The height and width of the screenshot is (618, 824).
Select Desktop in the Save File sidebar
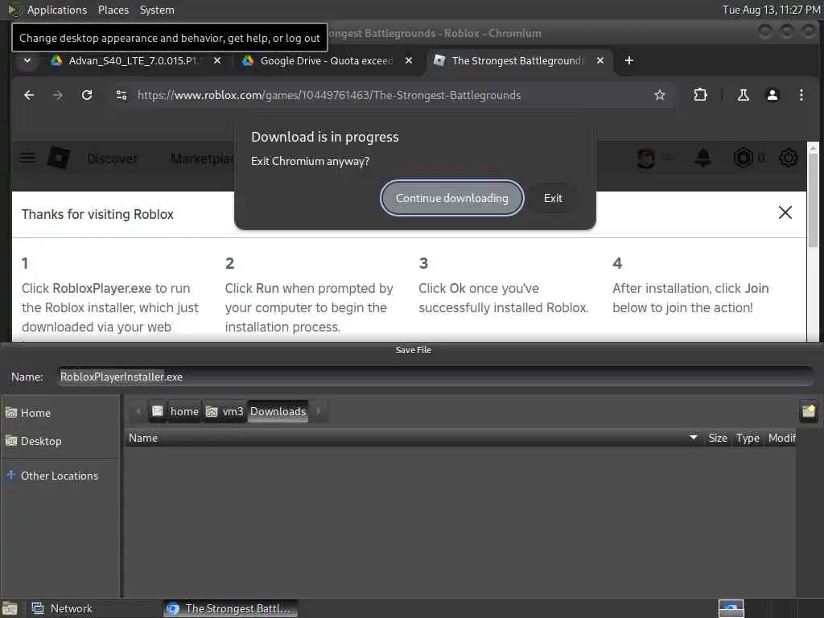pyautogui.click(x=60, y=441)
